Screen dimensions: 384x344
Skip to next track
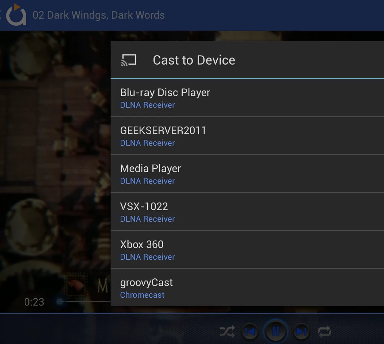[301, 332]
